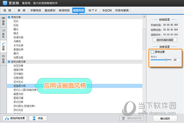Screen dimensions: 184x123
Task: Switch to the 视频 tab
Action: 7,10
